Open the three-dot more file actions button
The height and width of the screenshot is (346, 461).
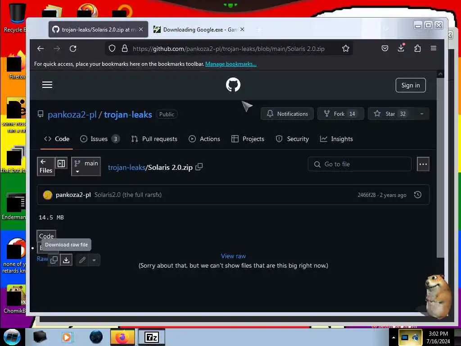click(423, 164)
